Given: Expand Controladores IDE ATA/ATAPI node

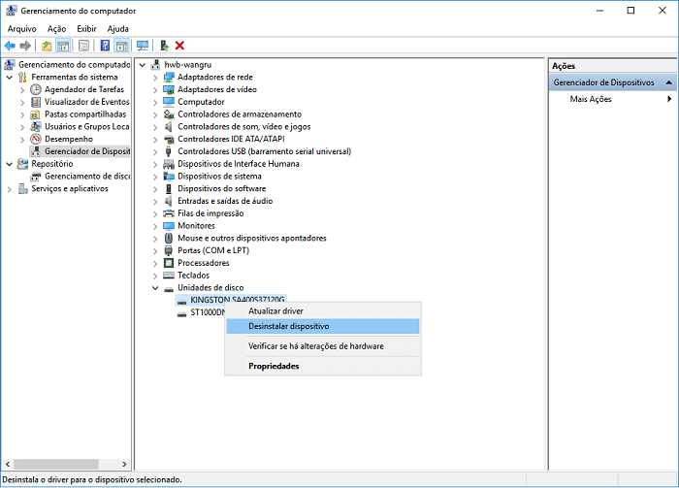Looking at the screenshot, I should (155, 140).
